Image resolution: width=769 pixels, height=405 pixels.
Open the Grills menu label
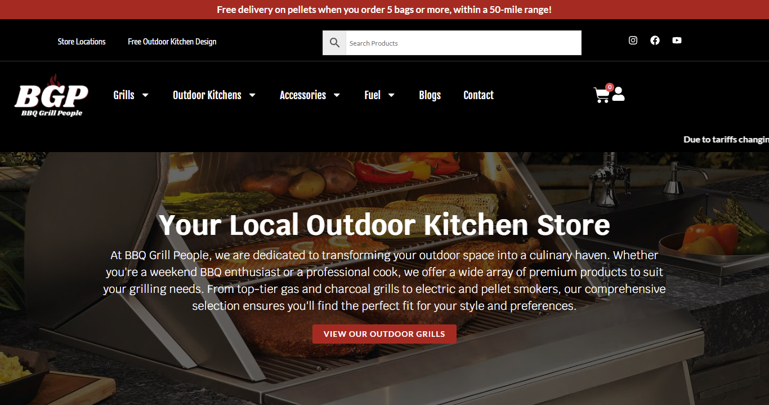[x=124, y=95]
